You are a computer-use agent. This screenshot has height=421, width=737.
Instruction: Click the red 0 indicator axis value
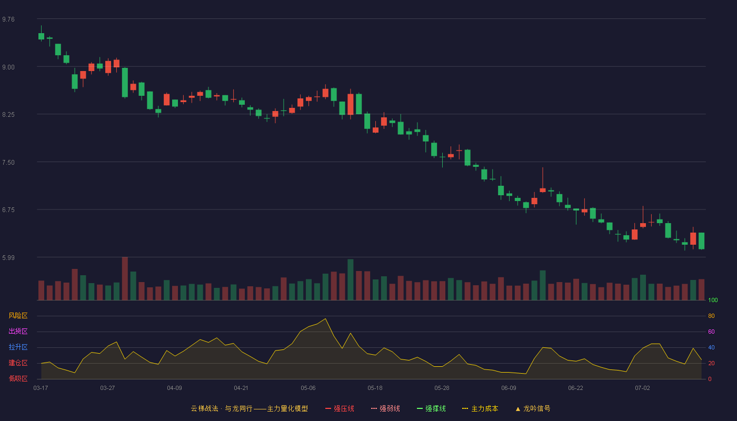(710, 379)
